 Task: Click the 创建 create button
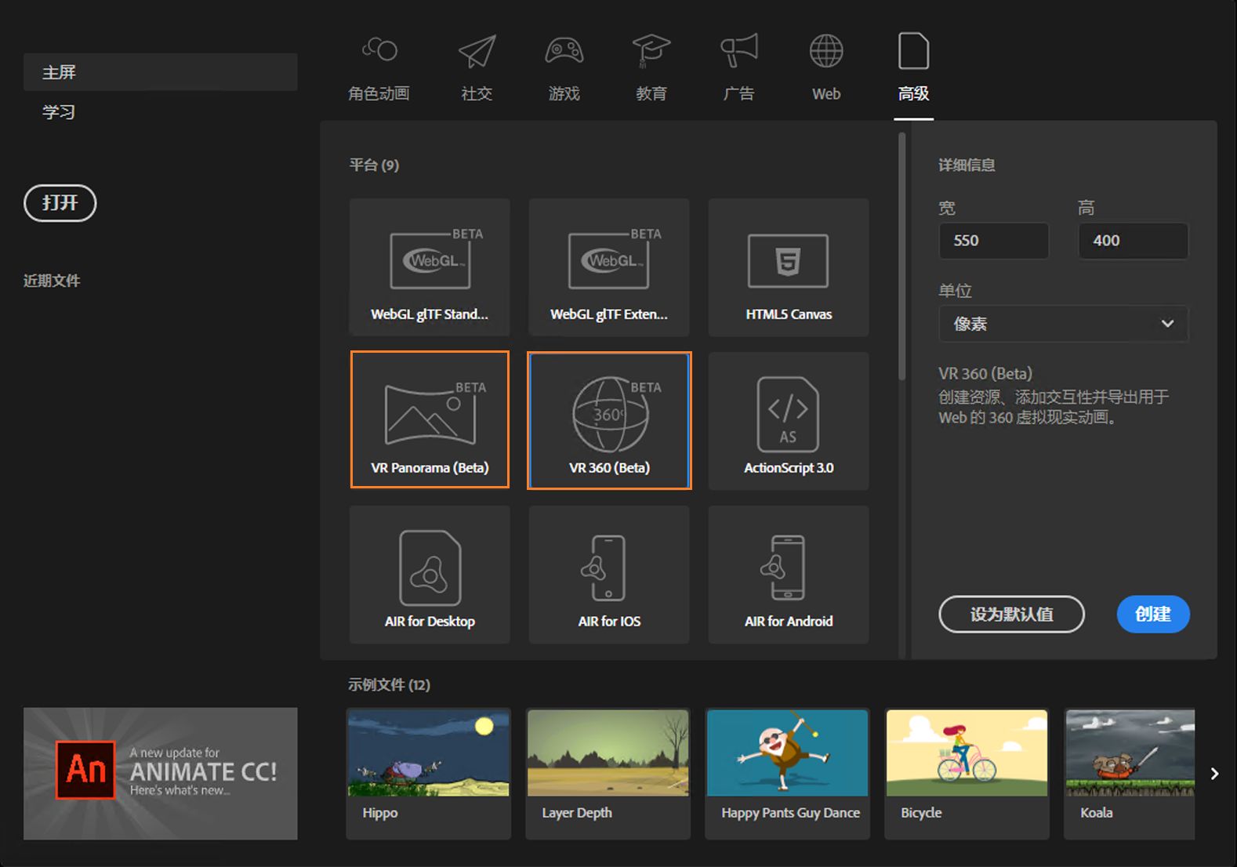point(1153,614)
